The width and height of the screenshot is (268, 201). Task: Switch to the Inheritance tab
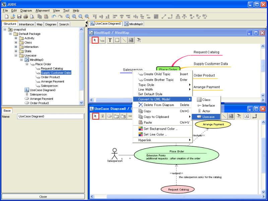26,24
